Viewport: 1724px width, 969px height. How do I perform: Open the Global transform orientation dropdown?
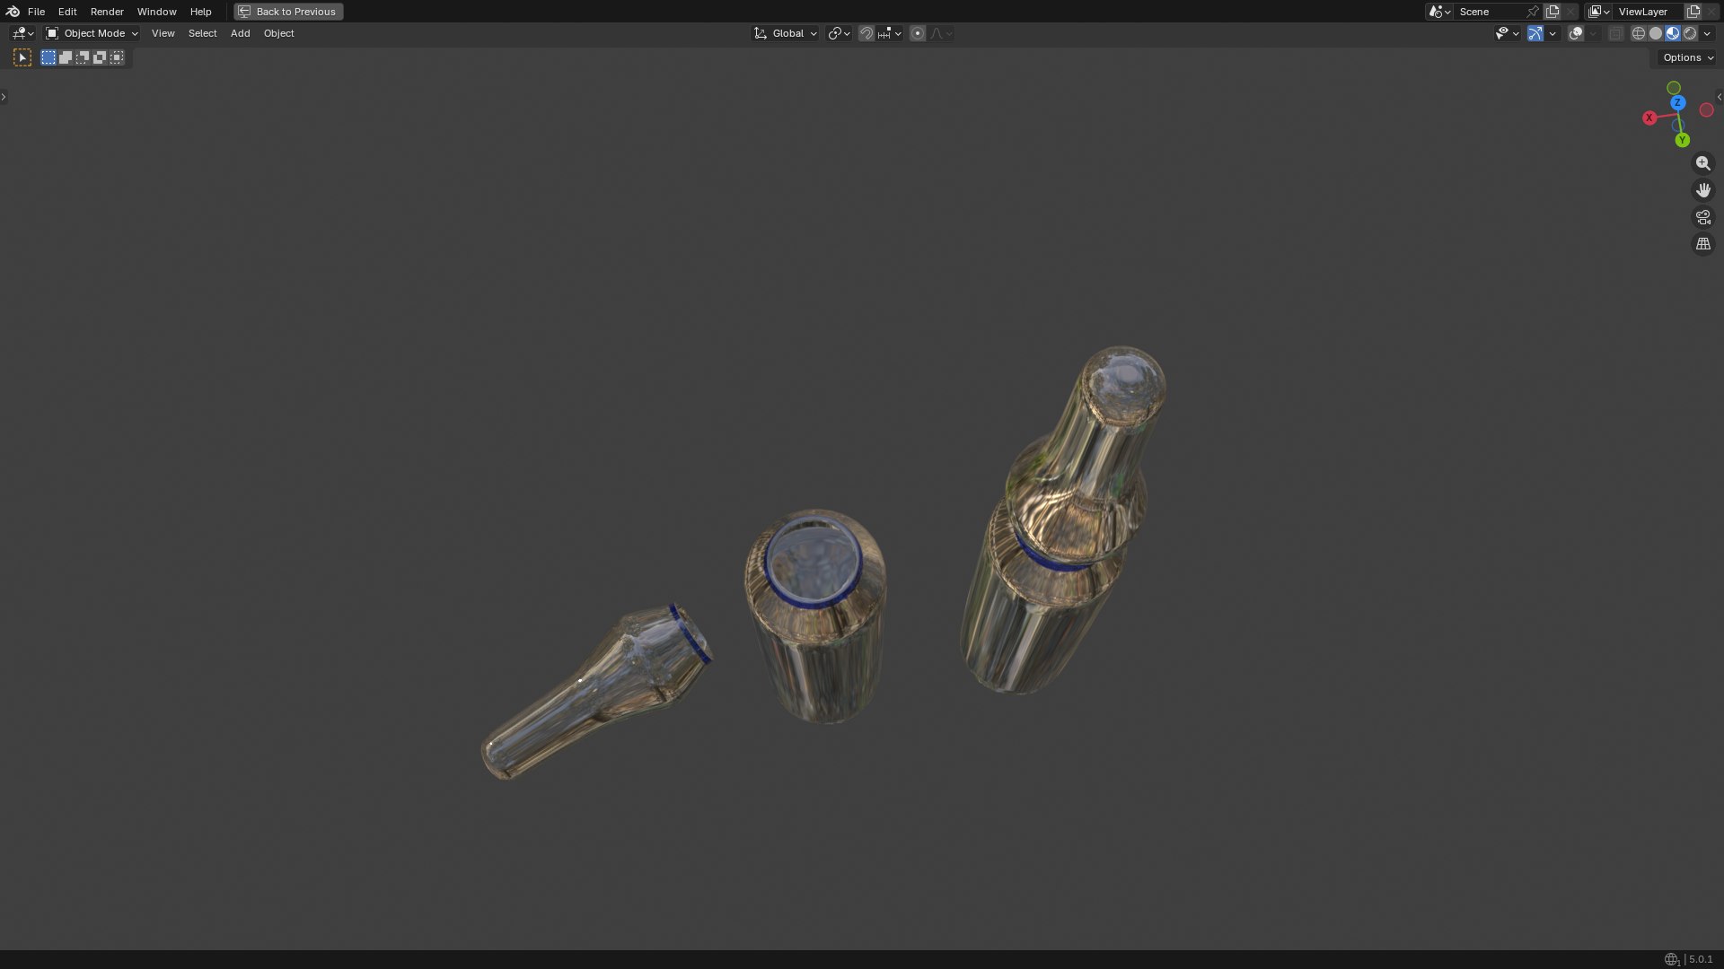point(786,33)
